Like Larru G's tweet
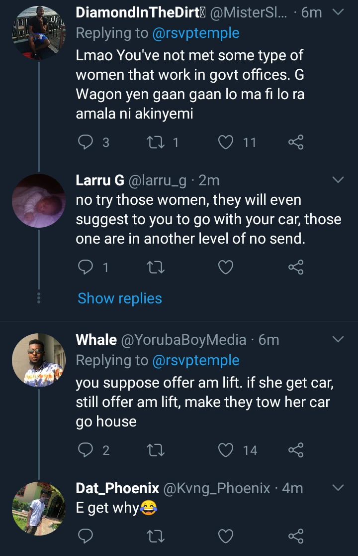This screenshot has width=358, height=556. point(226,268)
